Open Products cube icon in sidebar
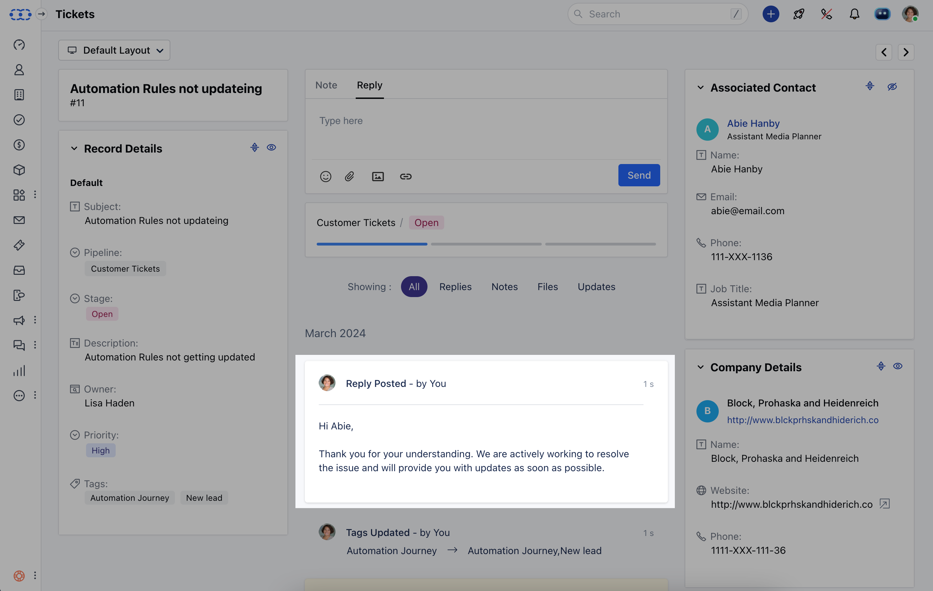This screenshot has width=933, height=591. 19,170
